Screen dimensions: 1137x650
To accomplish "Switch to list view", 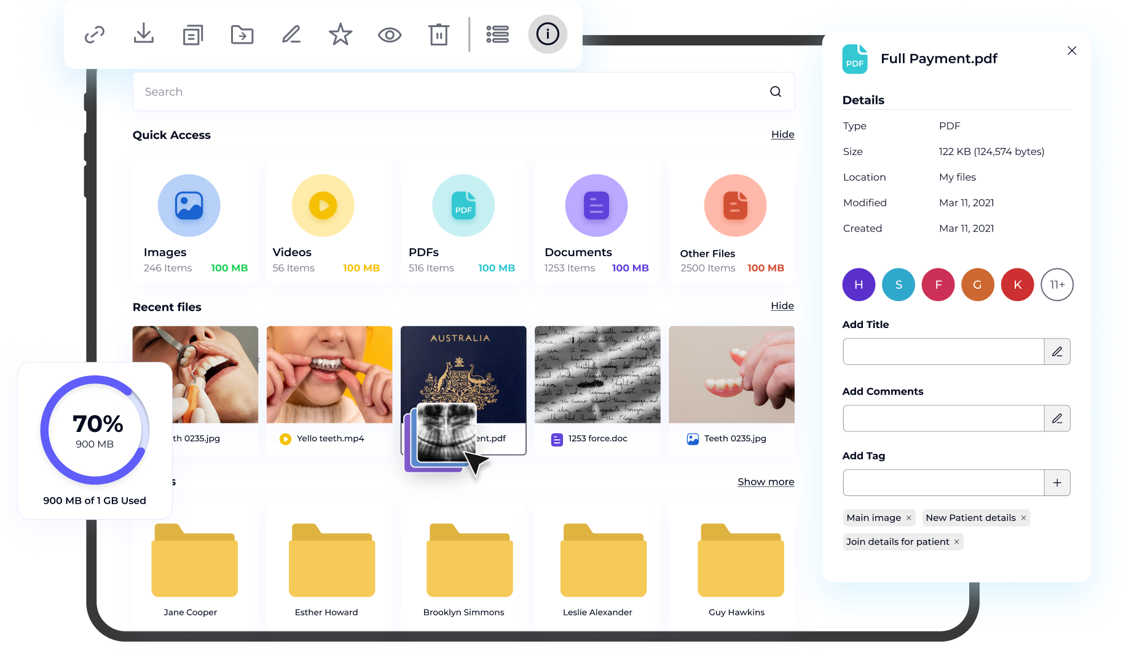I will [x=497, y=34].
